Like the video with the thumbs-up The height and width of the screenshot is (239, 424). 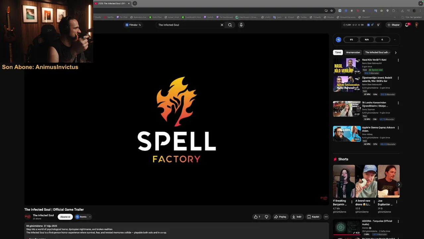click(x=257, y=217)
